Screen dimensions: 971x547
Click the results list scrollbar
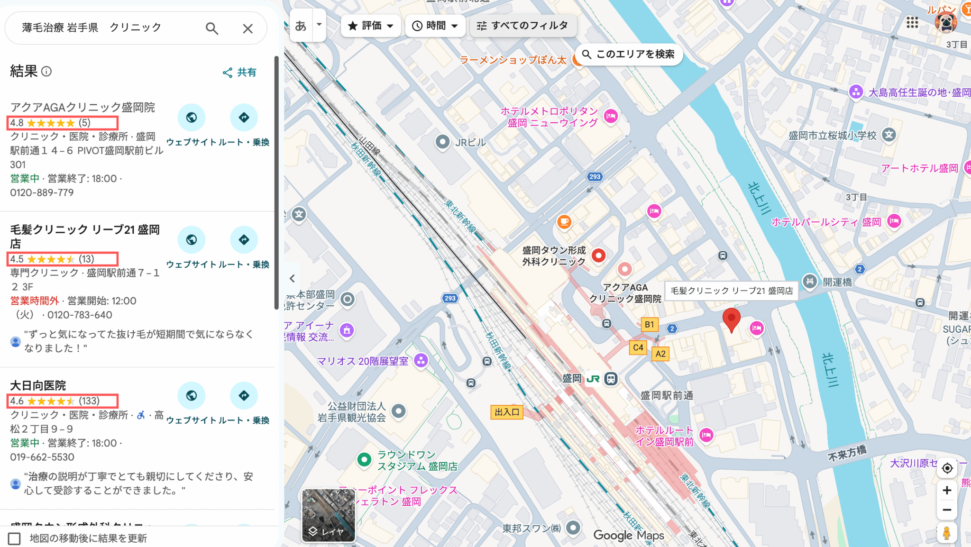[x=276, y=182]
